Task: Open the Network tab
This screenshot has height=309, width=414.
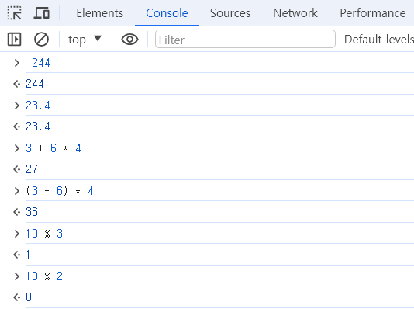Action: point(295,13)
